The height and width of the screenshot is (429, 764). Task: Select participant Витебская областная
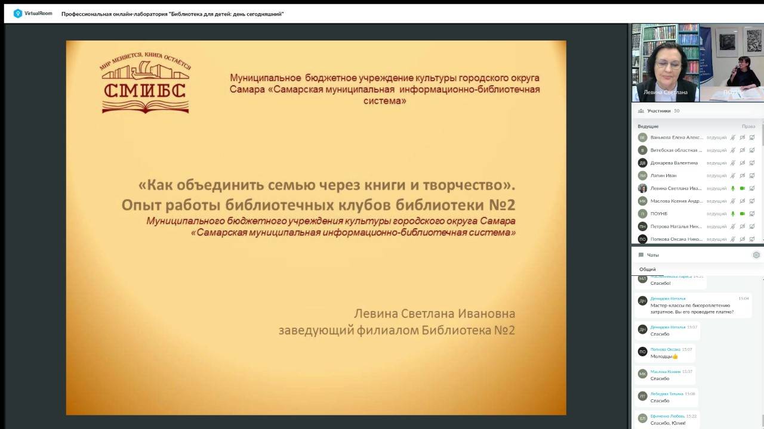click(x=676, y=150)
